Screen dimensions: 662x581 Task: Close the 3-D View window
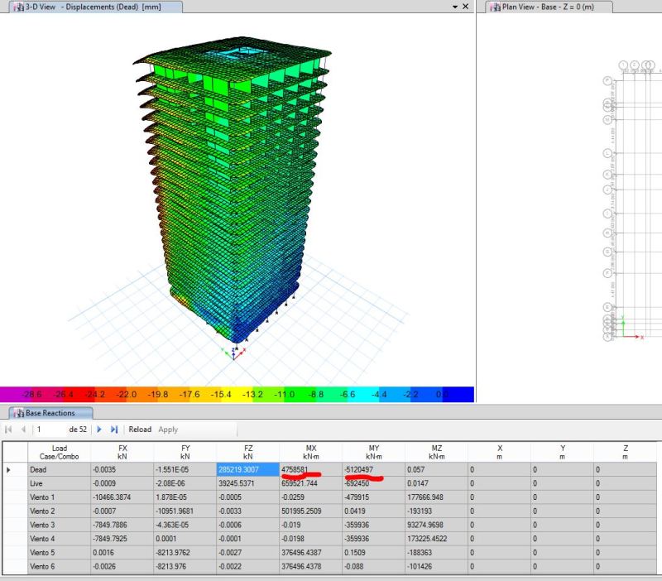pyautogui.click(x=466, y=7)
